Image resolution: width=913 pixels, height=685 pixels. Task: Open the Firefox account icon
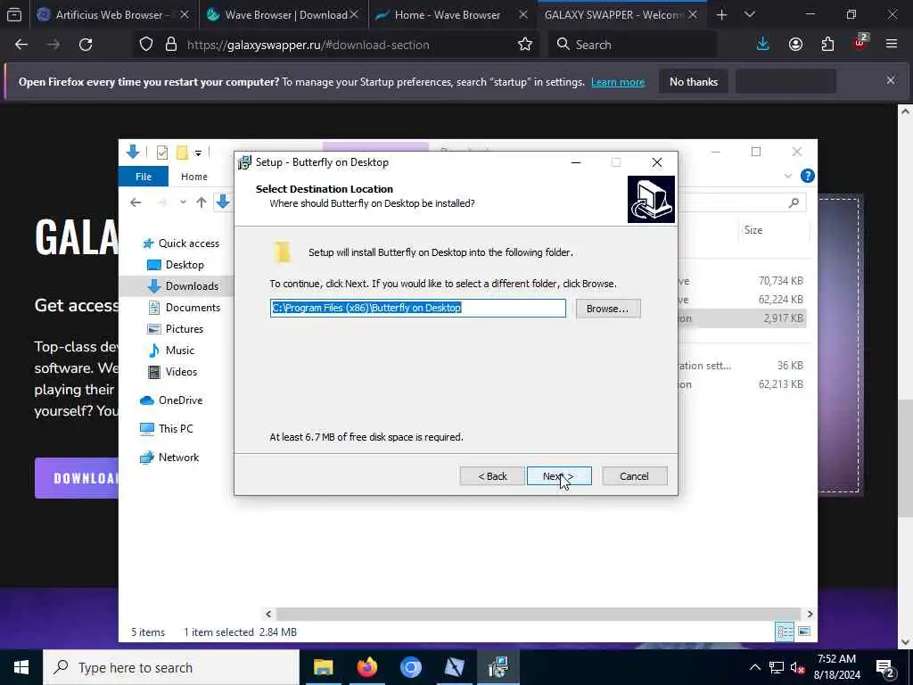click(795, 45)
